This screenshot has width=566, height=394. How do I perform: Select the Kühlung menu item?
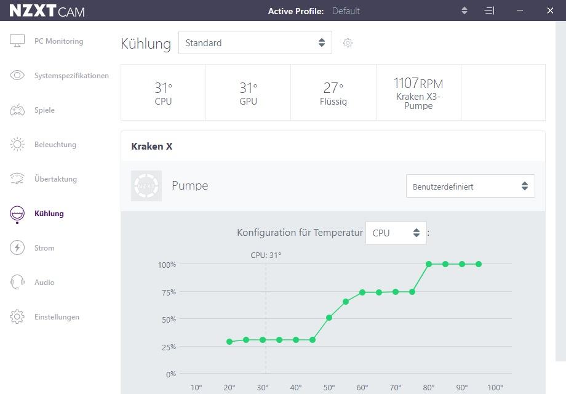click(x=49, y=214)
